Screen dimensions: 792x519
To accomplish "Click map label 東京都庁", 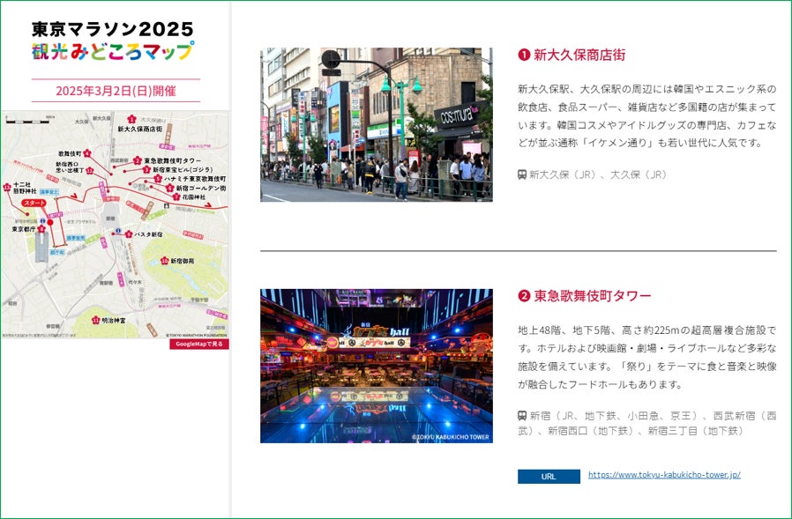I will click(x=24, y=229).
